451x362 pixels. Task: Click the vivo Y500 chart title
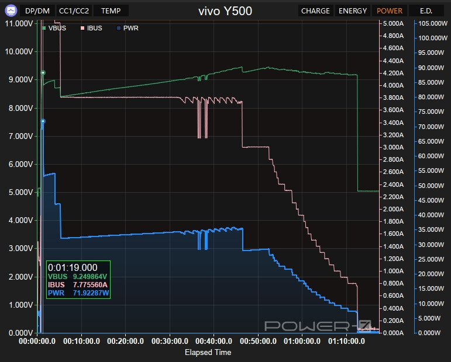(x=225, y=11)
